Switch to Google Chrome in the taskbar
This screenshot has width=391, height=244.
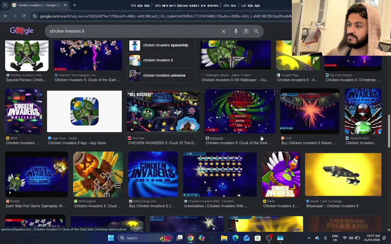190,238
